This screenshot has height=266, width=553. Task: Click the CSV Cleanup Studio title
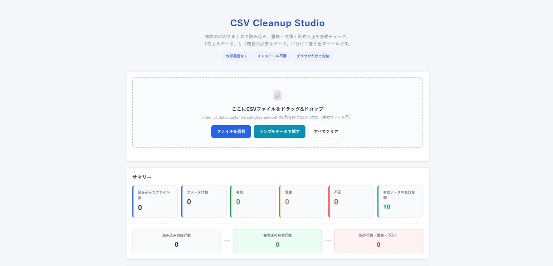tap(277, 23)
